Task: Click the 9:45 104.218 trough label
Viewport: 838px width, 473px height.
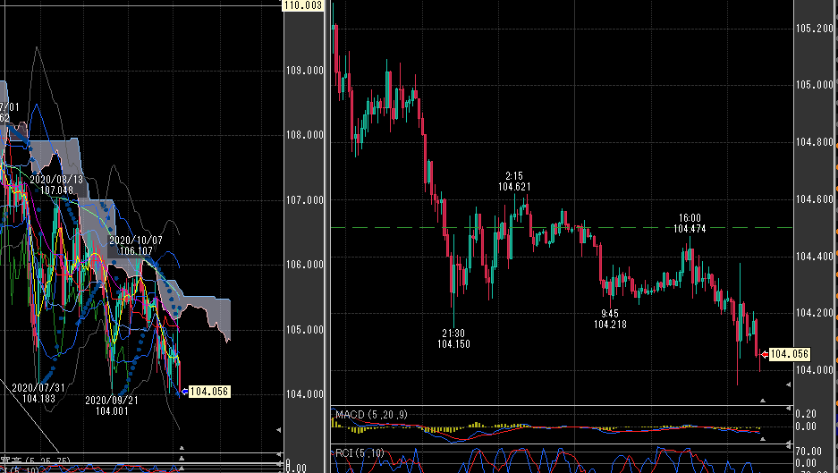Action: tap(610, 319)
